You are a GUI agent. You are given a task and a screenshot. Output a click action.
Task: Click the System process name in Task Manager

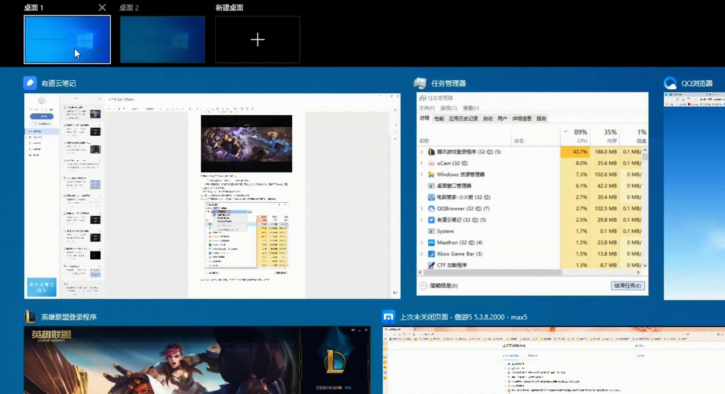(445, 231)
